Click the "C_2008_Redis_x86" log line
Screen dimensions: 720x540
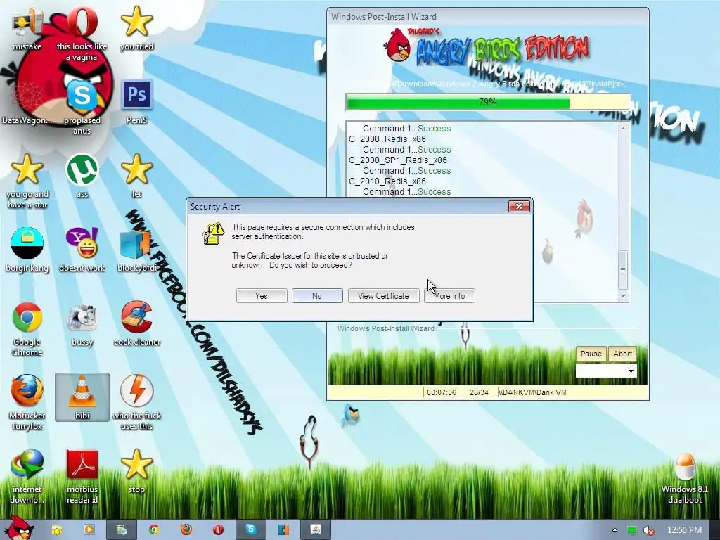click(x=387, y=139)
